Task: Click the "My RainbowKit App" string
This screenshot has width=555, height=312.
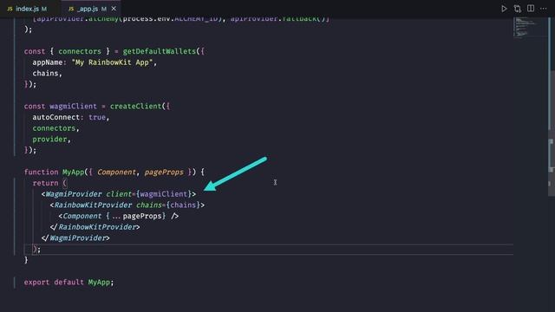Action: (x=112, y=62)
